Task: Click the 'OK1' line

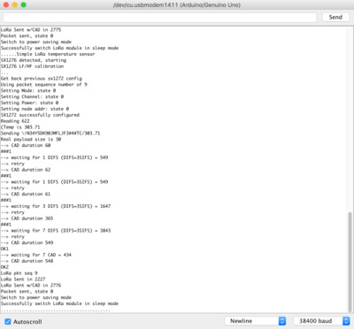Action: click(x=4, y=249)
